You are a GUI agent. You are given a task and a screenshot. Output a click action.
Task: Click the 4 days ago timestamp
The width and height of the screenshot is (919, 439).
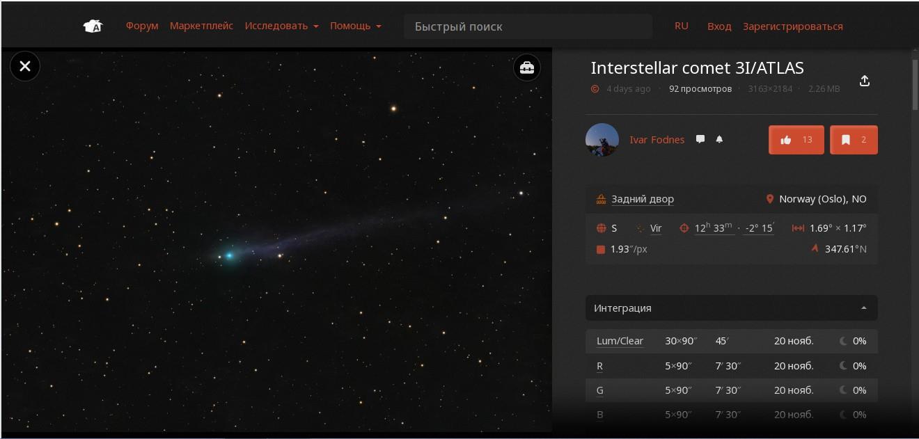pyautogui.click(x=629, y=89)
